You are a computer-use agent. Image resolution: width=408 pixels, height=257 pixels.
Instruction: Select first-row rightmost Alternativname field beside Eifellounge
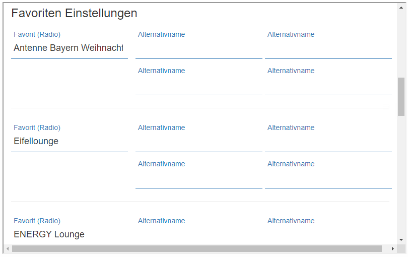328,143
